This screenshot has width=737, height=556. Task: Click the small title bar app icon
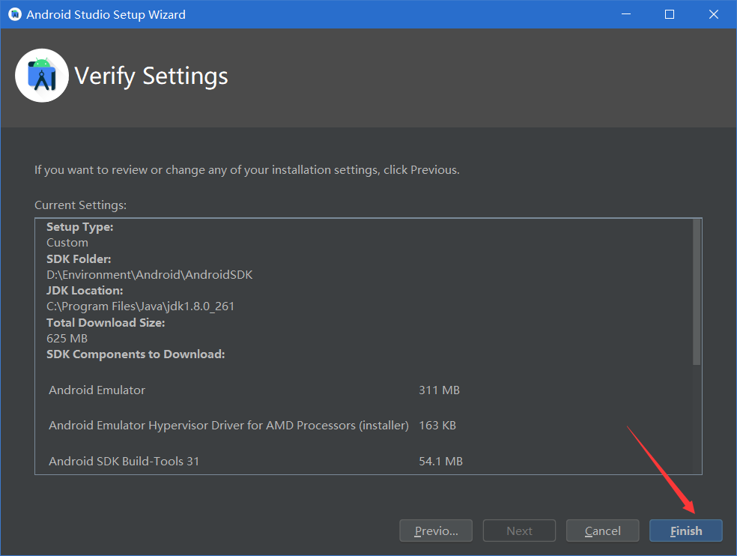click(15, 14)
